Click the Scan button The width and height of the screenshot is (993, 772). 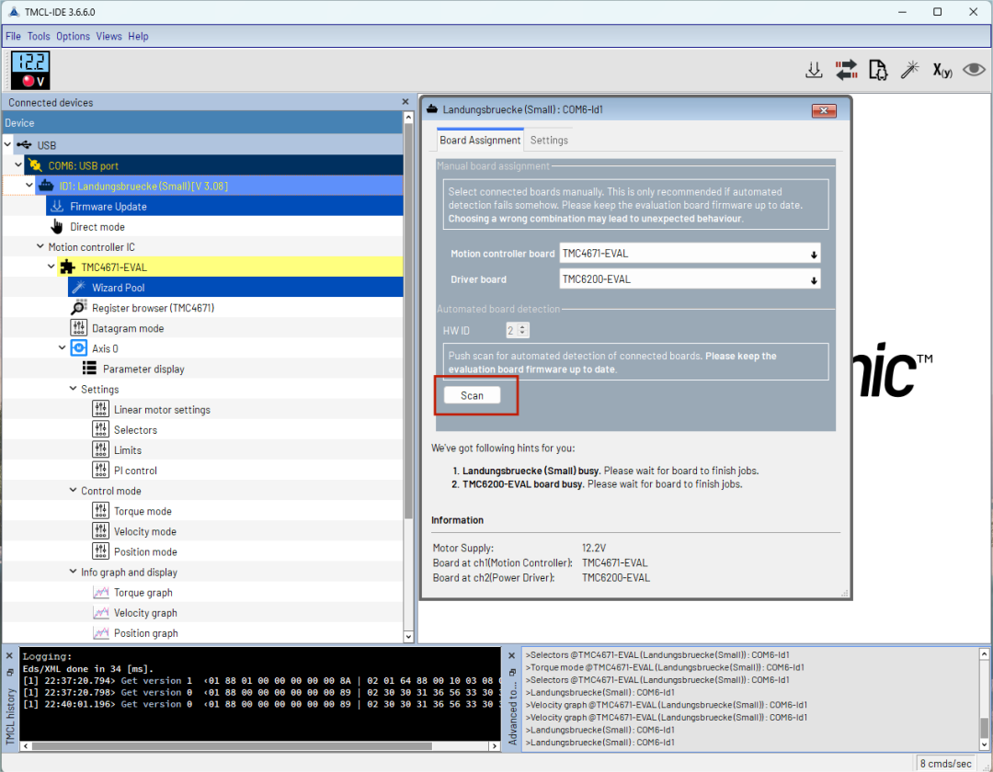click(472, 395)
